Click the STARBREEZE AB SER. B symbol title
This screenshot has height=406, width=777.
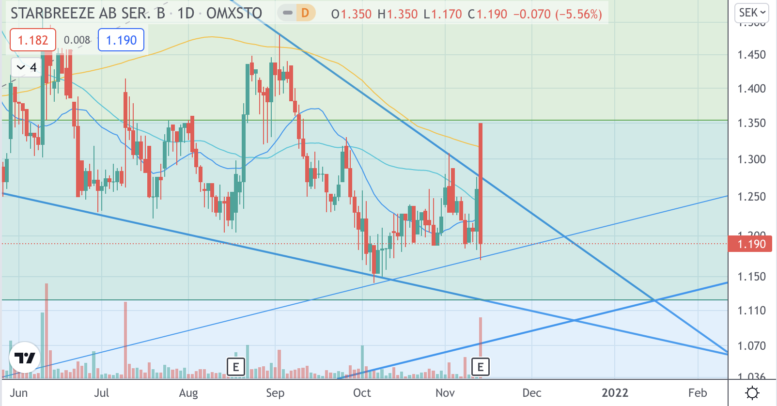pos(88,14)
